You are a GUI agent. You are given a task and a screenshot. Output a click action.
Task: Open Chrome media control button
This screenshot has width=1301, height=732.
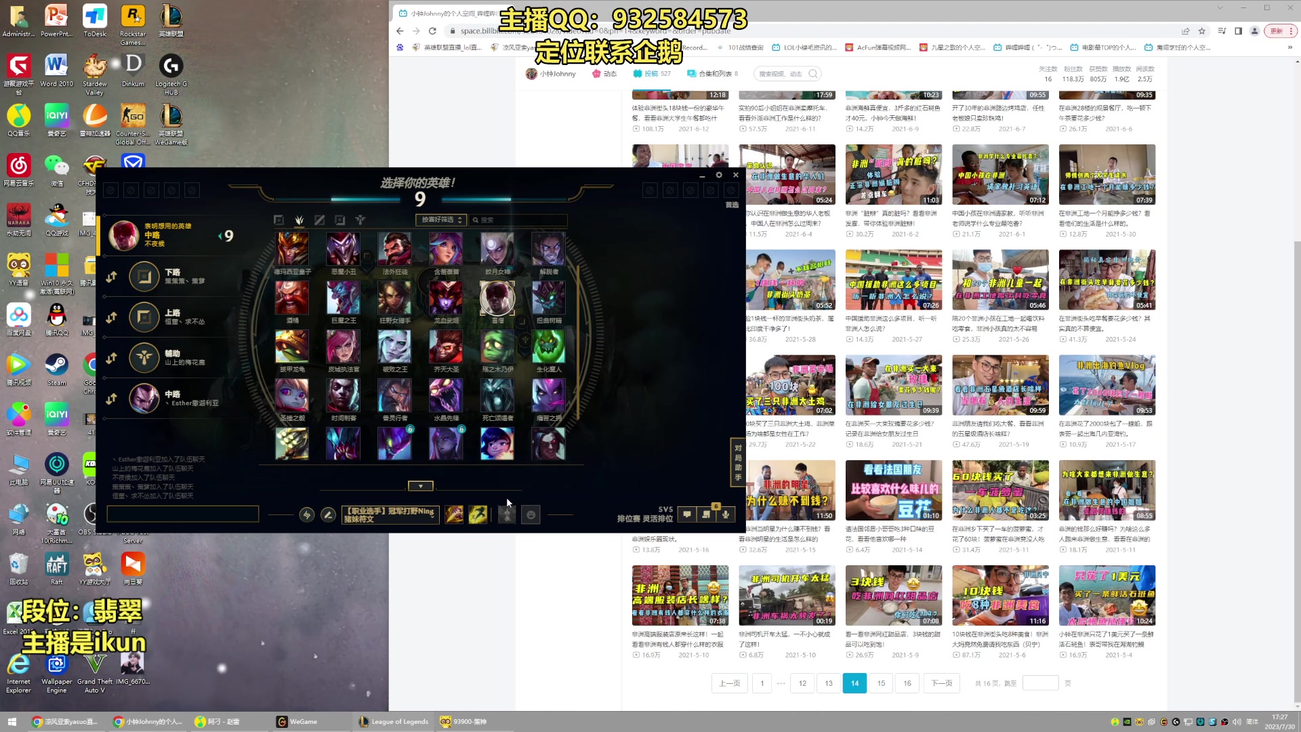coord(1221,31)
